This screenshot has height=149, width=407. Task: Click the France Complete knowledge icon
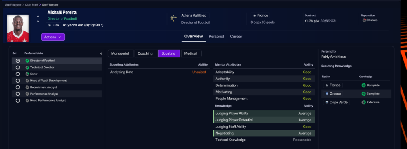tap(363, 85)
